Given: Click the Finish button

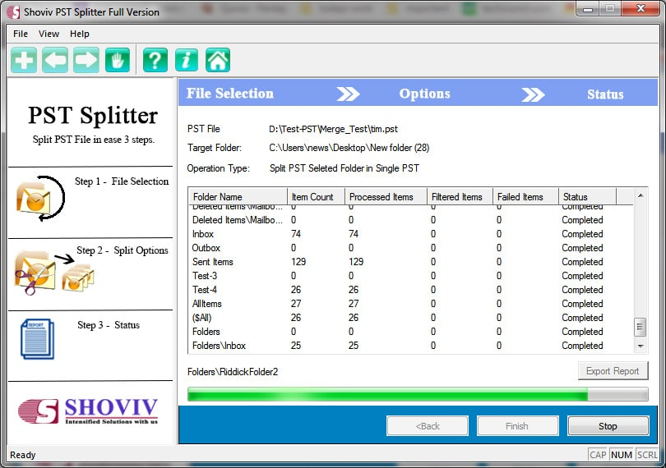Looking at the screenshot, I should (517, 426).
